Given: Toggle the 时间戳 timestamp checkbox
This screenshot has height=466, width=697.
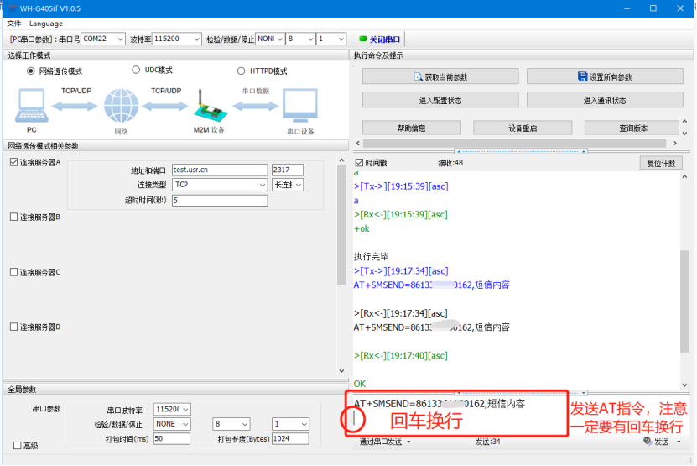Looking at the screenshot, I should [x=359, y=163].
